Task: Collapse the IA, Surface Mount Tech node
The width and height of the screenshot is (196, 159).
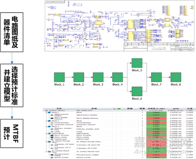Action: [x=47, y=152]
